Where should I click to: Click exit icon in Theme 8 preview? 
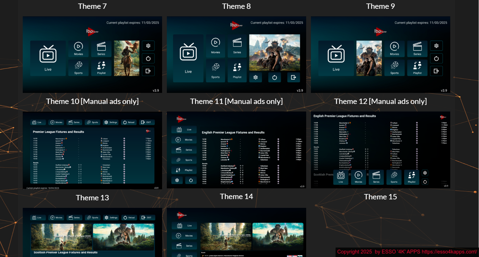(x=294, y=77)
